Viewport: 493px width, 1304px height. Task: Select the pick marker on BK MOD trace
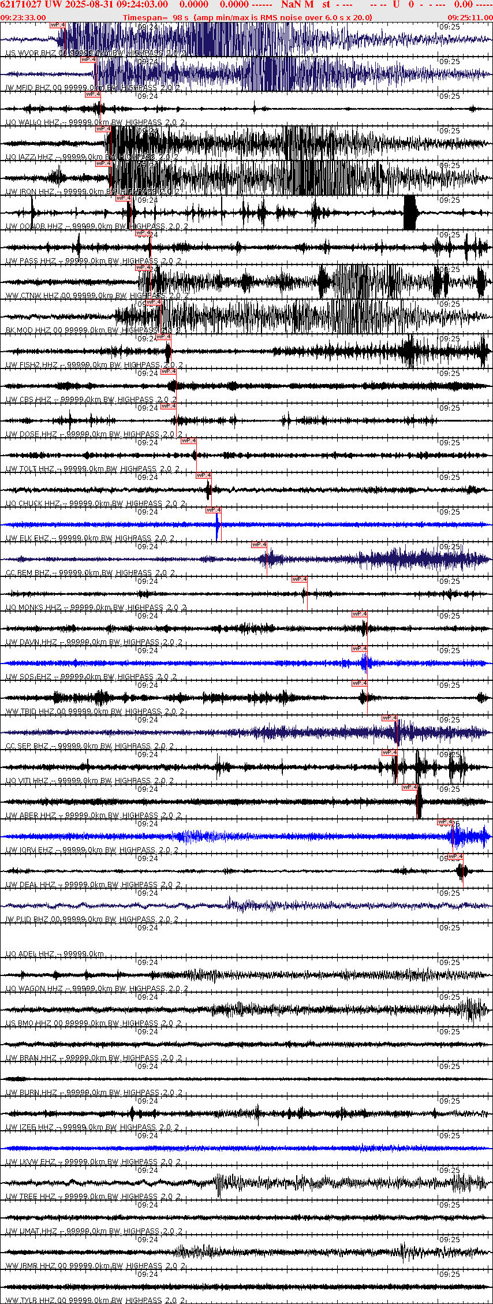(x=154, y=302)
